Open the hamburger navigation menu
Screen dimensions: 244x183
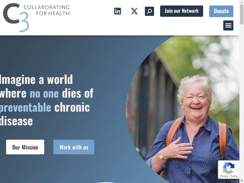tap(228, 25)
